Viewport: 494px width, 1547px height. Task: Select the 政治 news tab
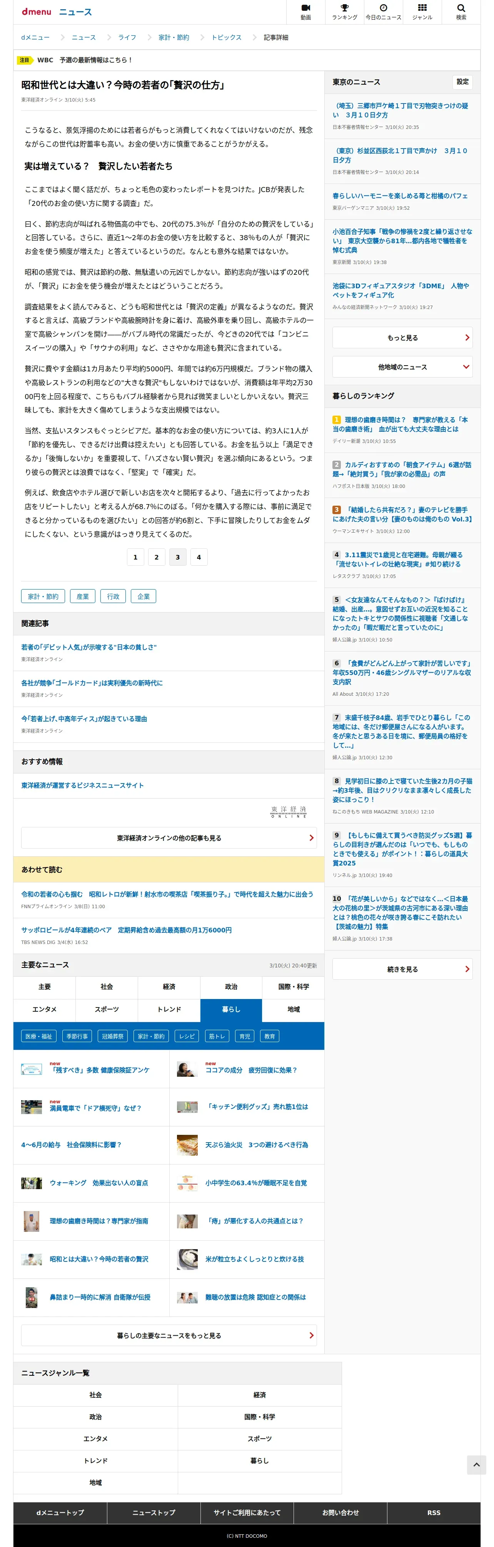coord(231,987)
